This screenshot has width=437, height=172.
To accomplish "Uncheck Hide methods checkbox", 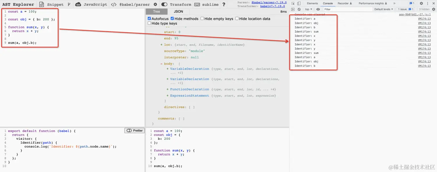I will pyautogui.click(x=172, y=19).
